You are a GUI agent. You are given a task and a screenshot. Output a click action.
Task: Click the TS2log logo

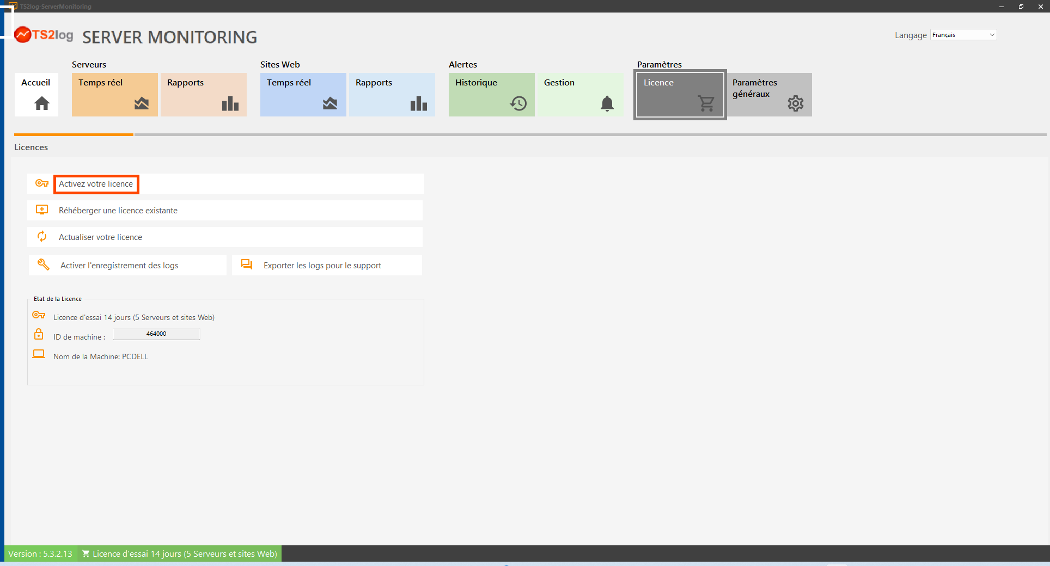click(44, 35)
